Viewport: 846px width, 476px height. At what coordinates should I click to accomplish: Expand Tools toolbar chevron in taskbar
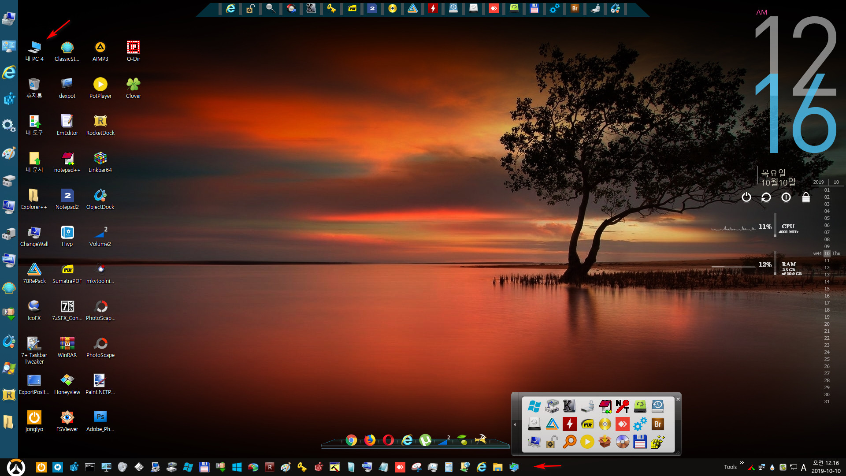click(x=742, y=463)
